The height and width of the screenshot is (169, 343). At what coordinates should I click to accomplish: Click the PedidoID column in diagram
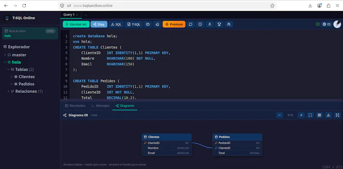click(237, 143)
